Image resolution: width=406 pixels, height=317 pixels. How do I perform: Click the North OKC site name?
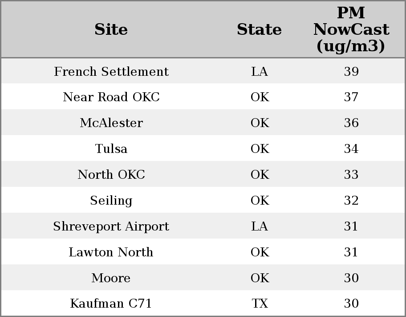pos(111,174)
